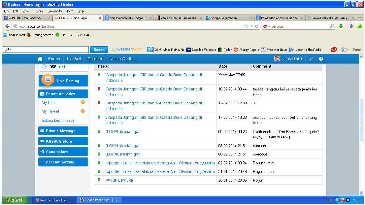Click the Firefox back arrow button

(8, 26)
